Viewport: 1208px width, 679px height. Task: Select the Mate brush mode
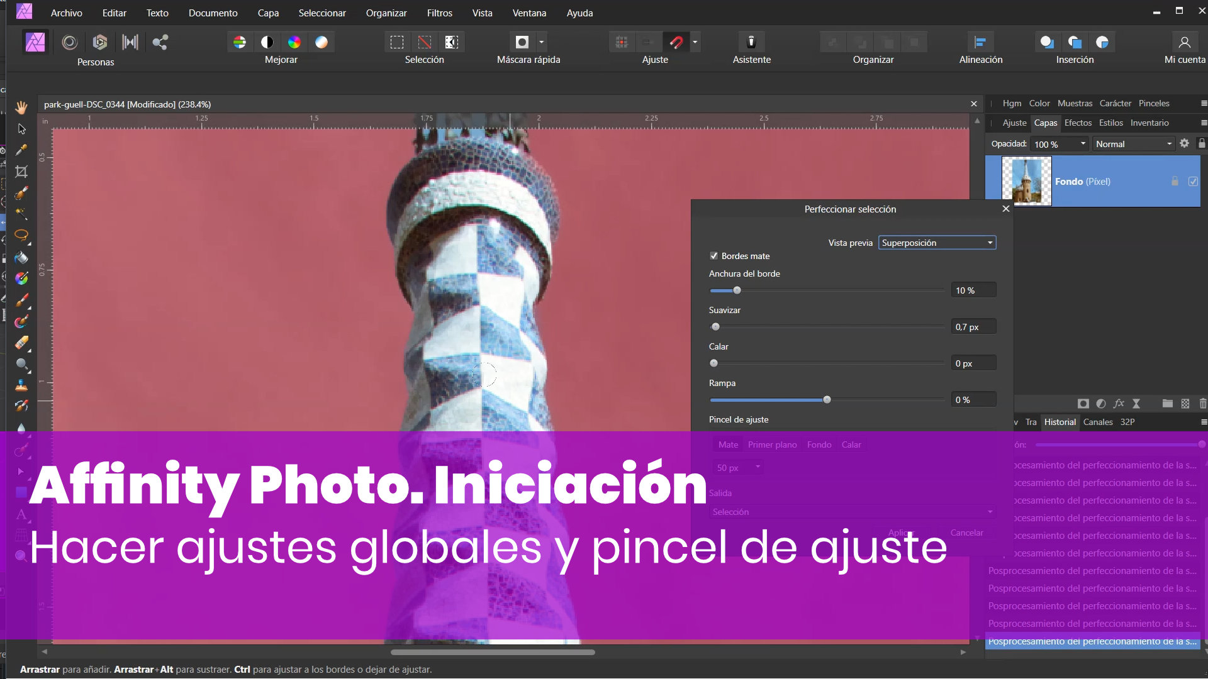click(728, 444)
